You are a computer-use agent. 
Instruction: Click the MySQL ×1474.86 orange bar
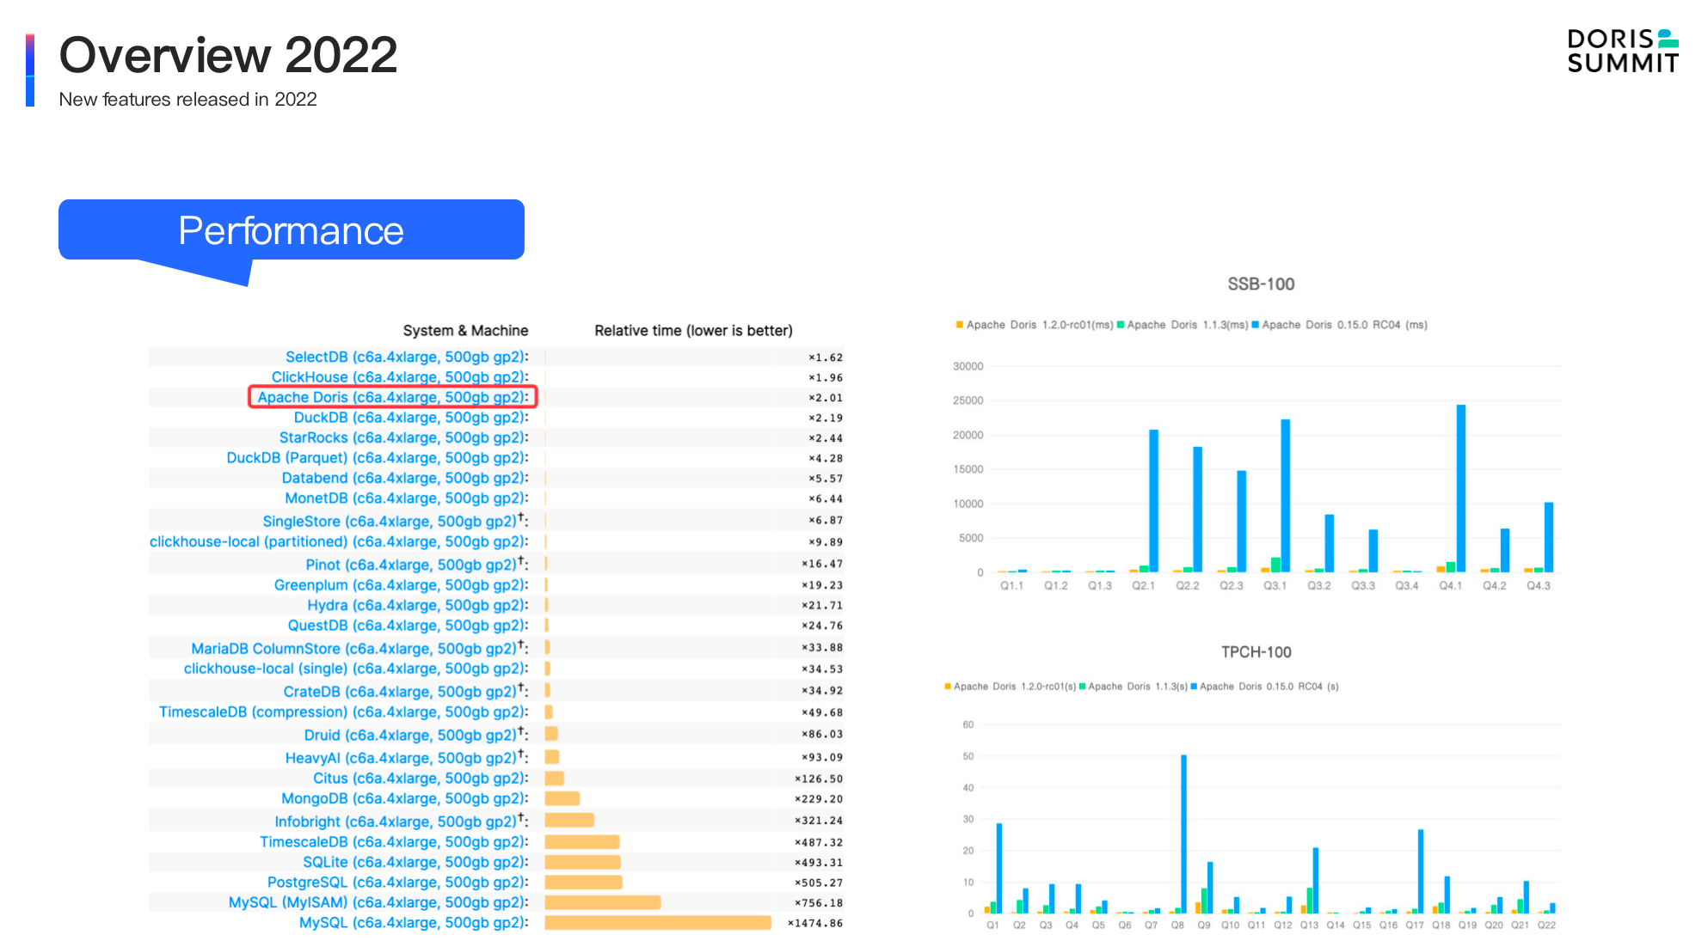[658, 923]
